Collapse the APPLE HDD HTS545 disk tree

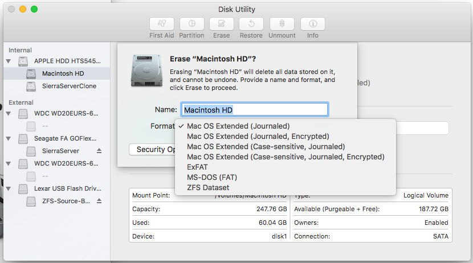coord(9,61)
